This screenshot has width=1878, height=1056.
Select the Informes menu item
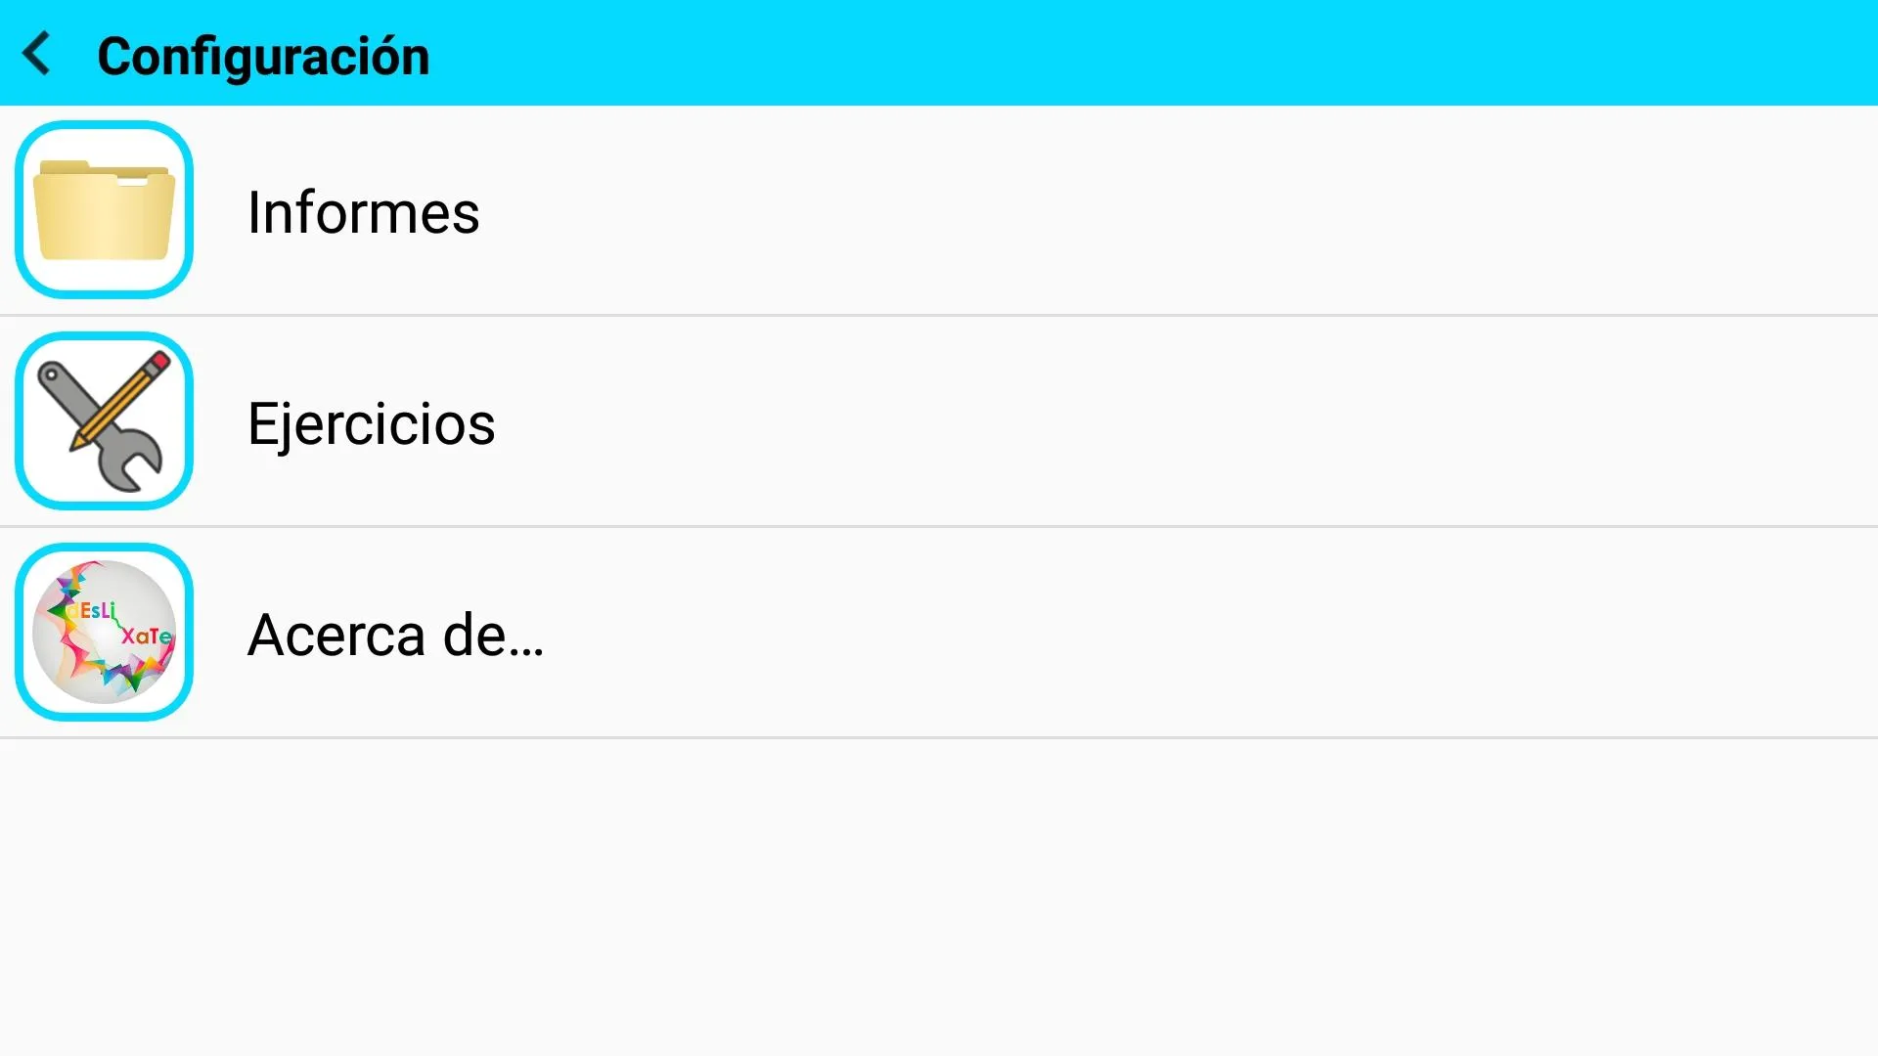pyautogui.click(x=364, y=210)
